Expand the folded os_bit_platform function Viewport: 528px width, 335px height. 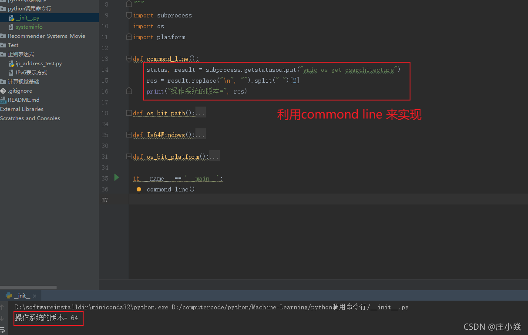tap(129, 157)
